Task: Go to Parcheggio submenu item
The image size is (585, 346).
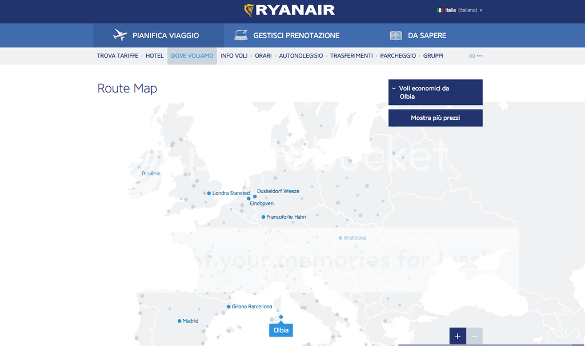Action: pos(398,56)
